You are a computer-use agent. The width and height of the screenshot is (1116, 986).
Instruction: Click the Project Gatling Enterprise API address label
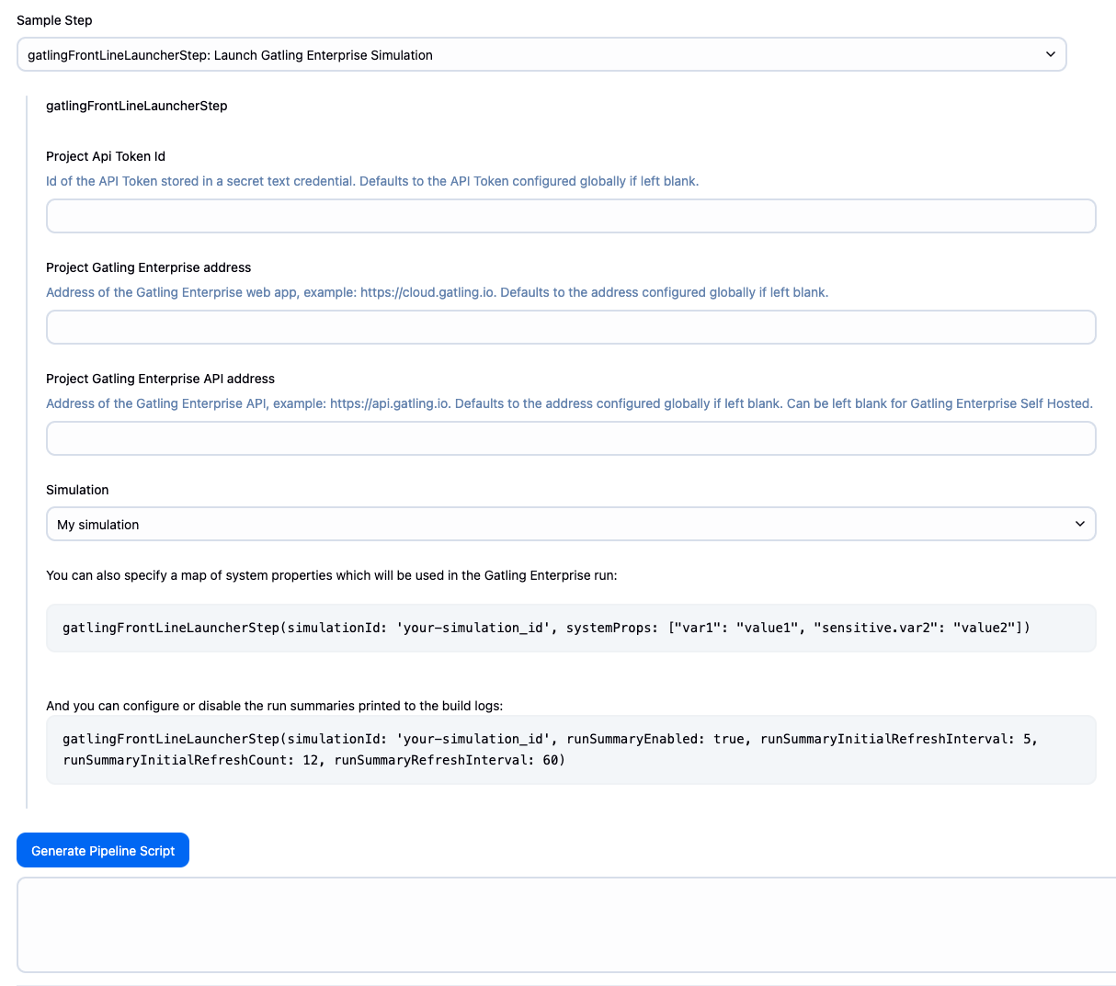pyautogui.click(x=161, y=379)
